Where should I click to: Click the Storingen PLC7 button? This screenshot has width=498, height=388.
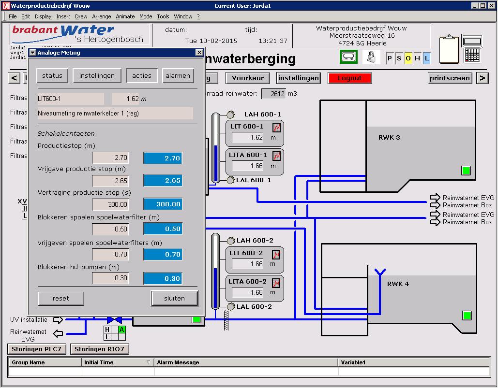click(x=37, y=349)
